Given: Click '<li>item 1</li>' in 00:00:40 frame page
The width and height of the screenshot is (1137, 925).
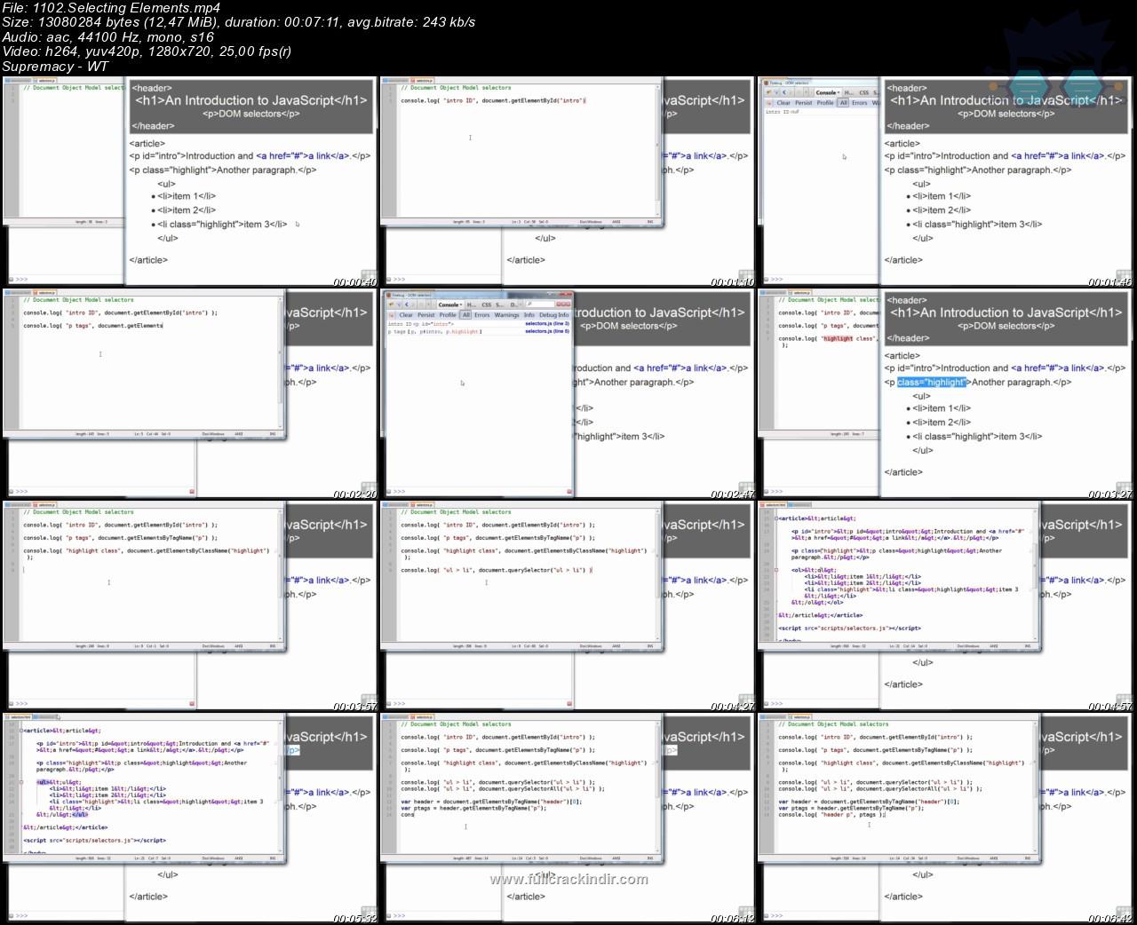Looking at the screenshot, I should coord(187,196).
